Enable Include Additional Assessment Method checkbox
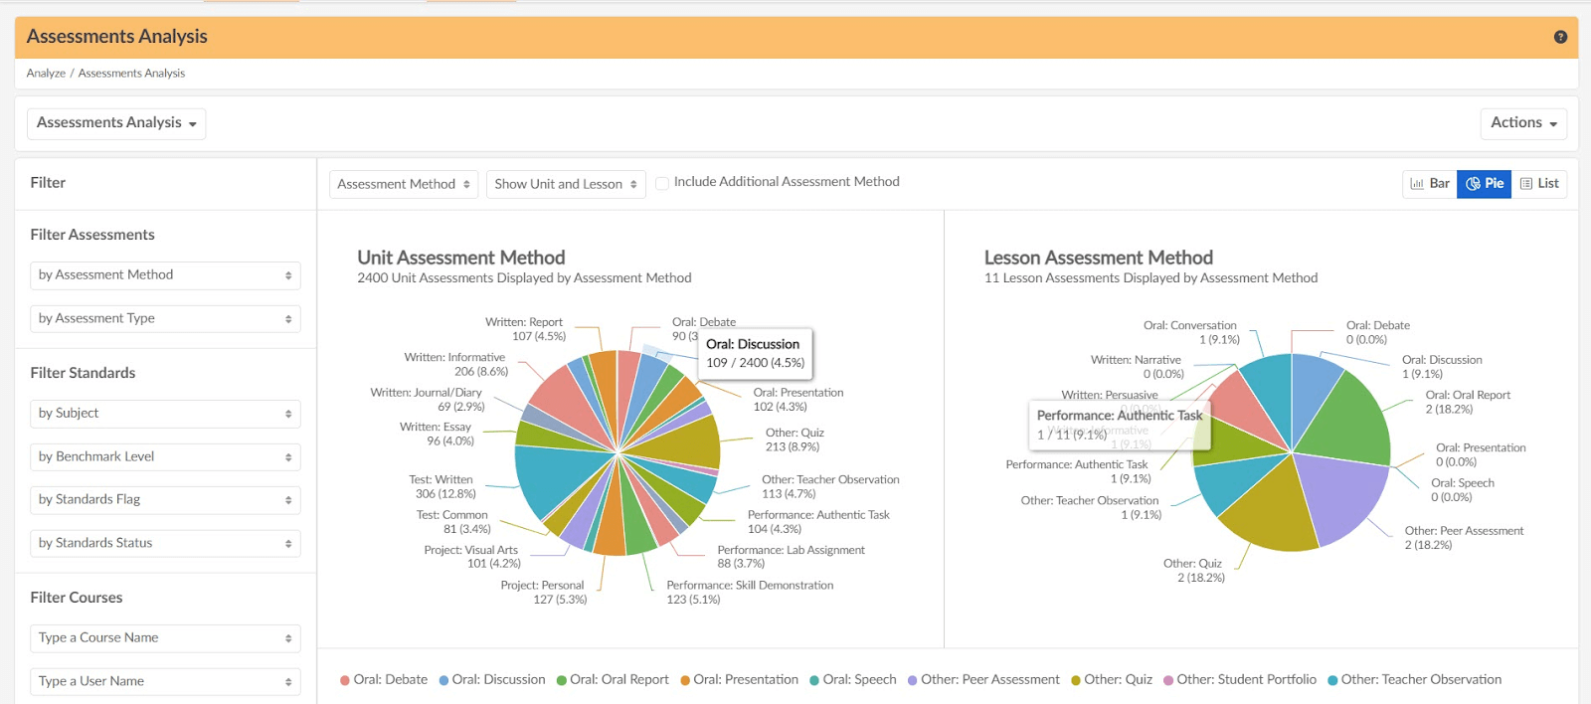The image size is (1591, 704). click(x=662, y=183)
